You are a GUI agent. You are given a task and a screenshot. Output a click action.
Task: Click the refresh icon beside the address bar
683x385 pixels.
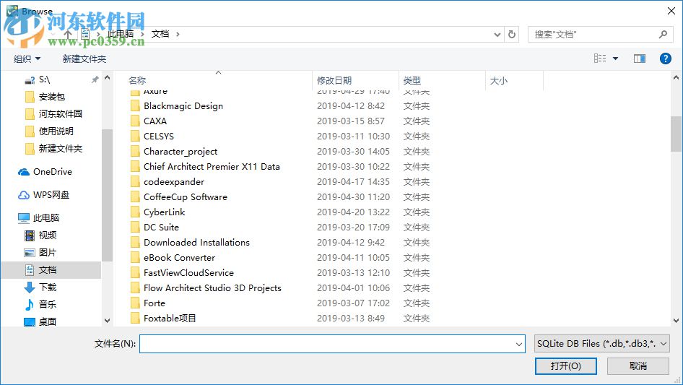pos(512,34)
